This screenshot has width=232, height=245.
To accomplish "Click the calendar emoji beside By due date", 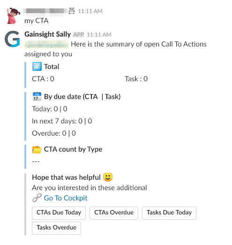I will (x=37, y=97).
